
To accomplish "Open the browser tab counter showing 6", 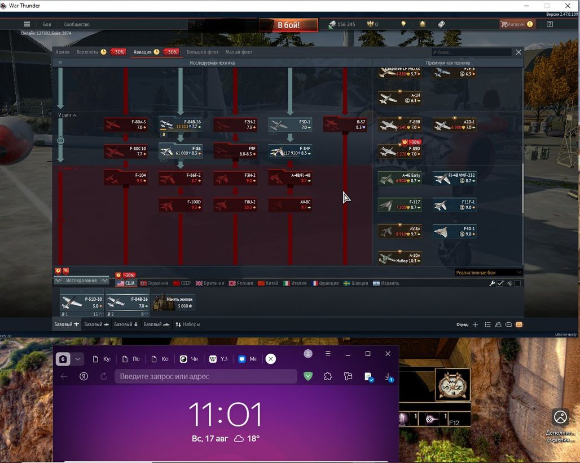I will click(x=63, y=359).
